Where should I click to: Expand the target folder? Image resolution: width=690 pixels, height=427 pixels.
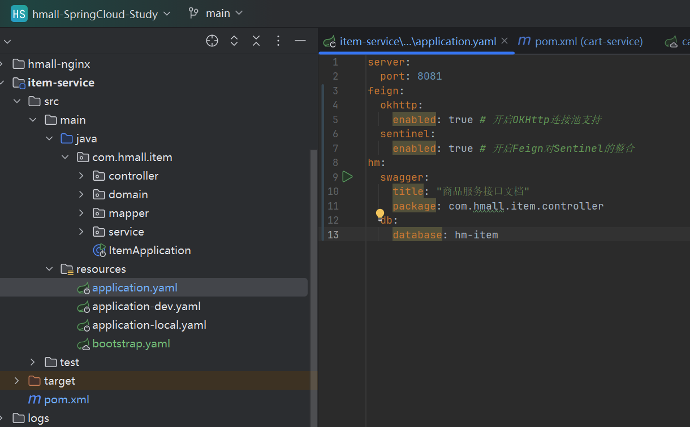pos(16,381)
